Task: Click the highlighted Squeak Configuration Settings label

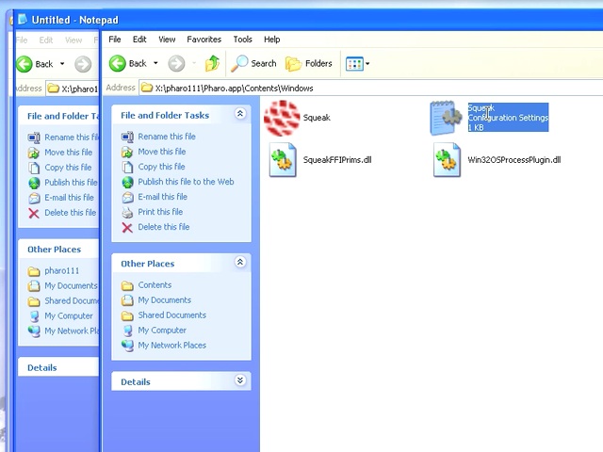Action: click(x=508, y=117)
